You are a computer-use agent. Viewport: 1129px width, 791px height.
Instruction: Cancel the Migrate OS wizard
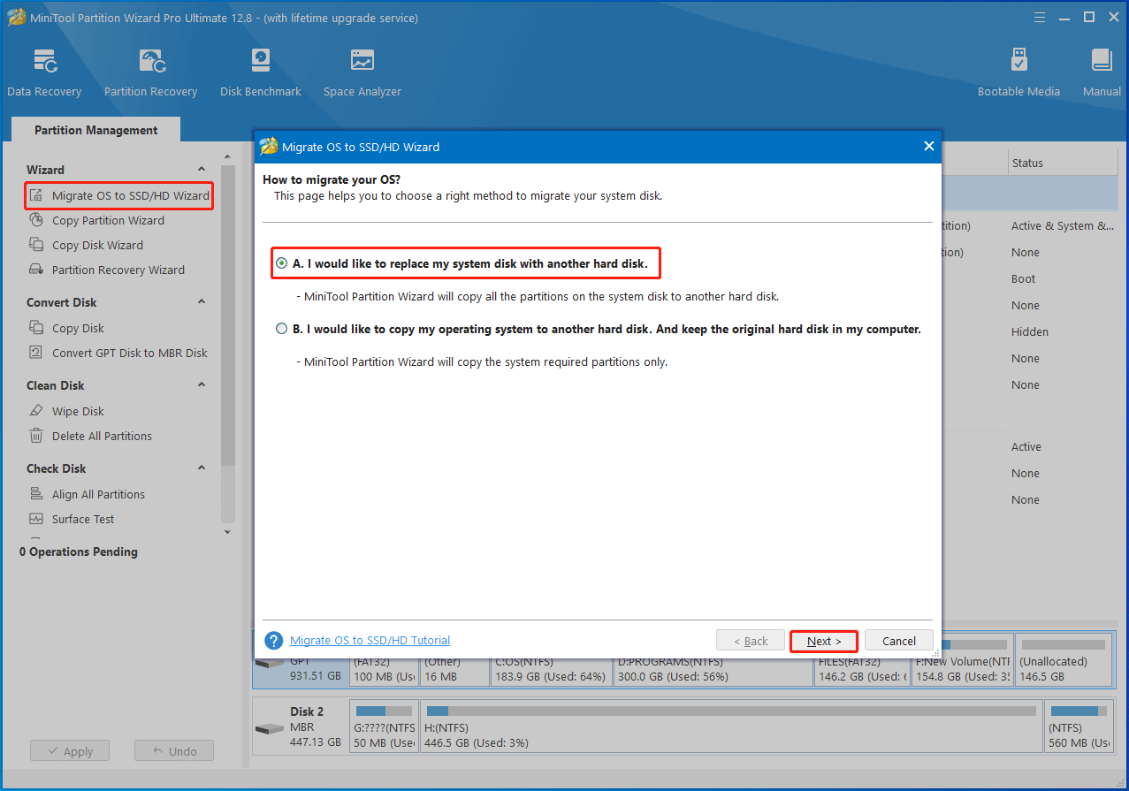click(x=898, y=641)
